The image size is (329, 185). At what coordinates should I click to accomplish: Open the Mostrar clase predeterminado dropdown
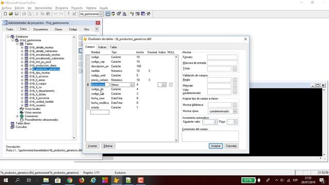[x=235, y=111]
